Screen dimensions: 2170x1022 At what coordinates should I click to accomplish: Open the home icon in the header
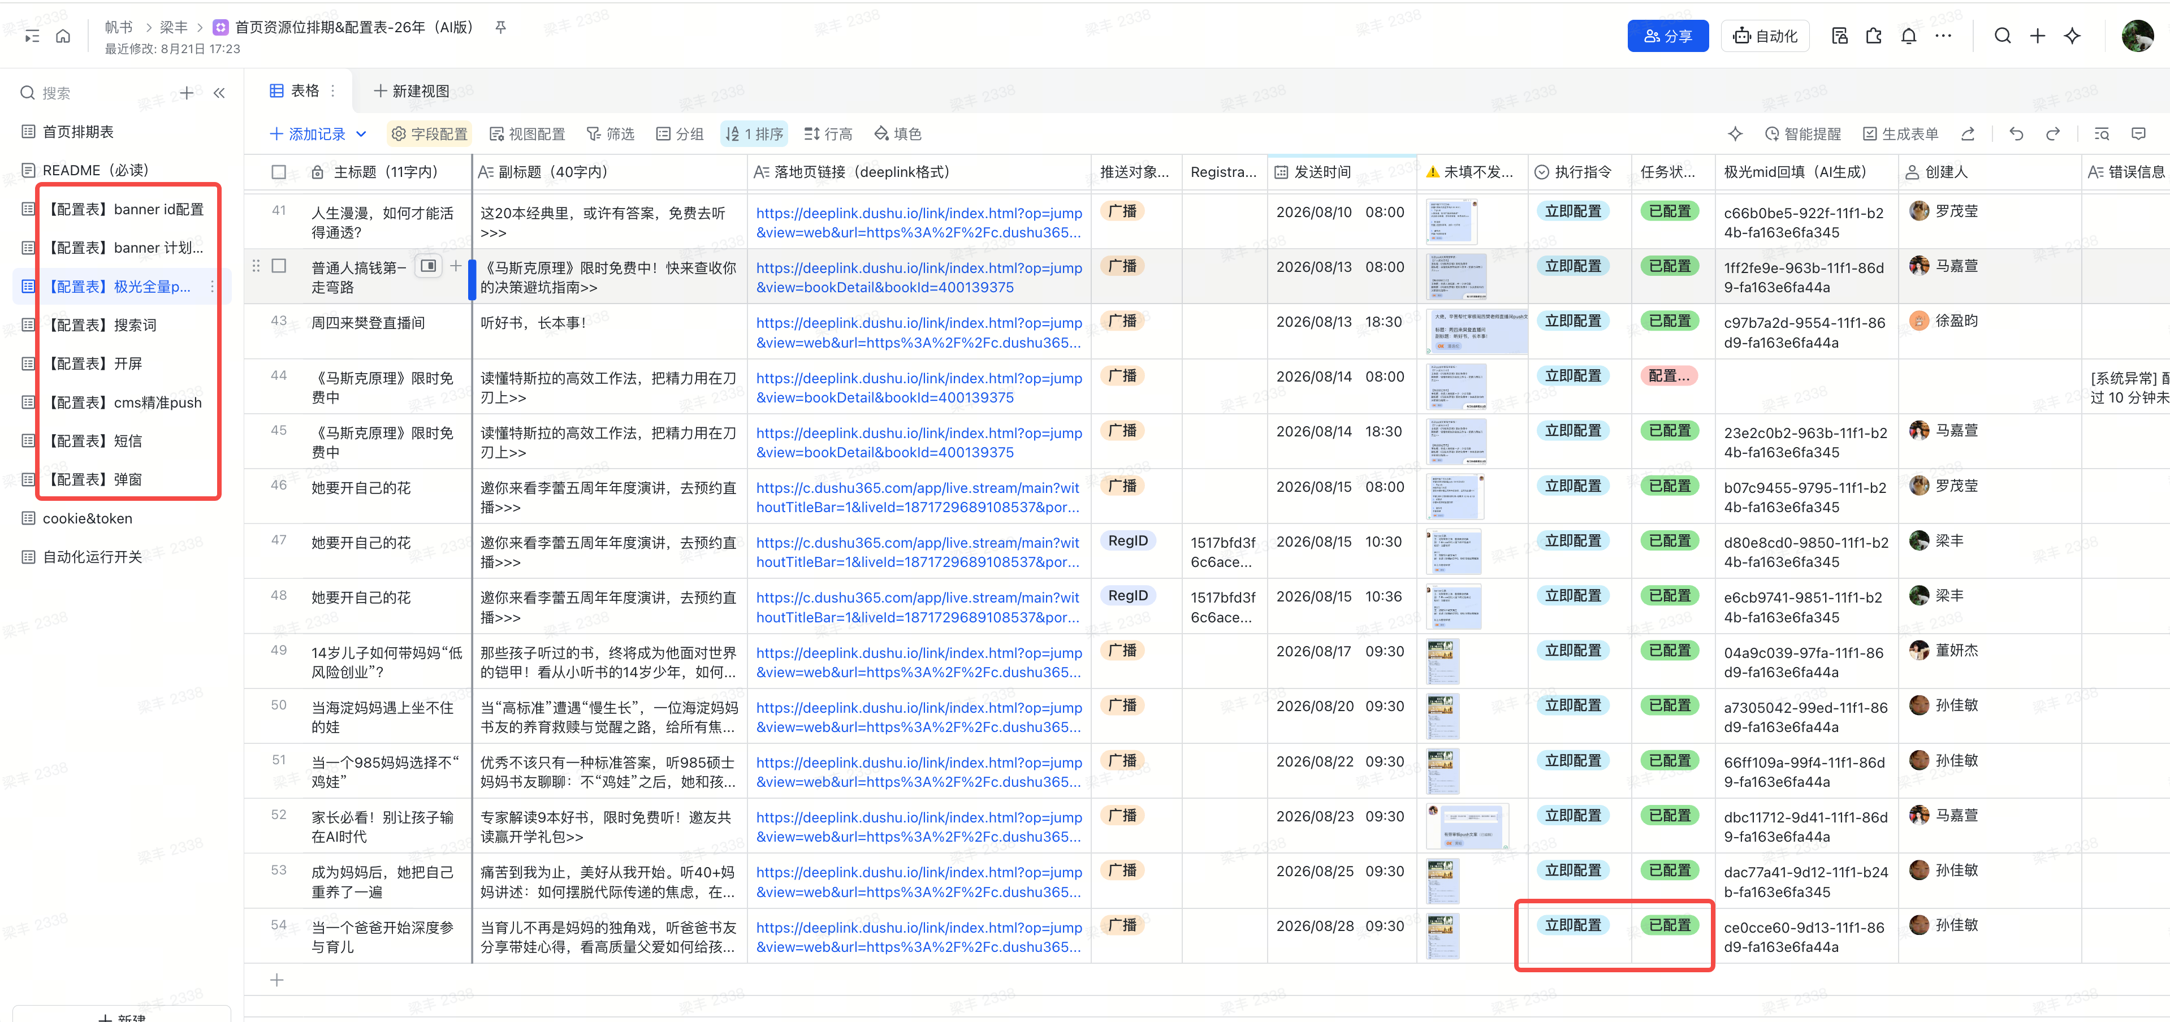[x=63, y=36]
